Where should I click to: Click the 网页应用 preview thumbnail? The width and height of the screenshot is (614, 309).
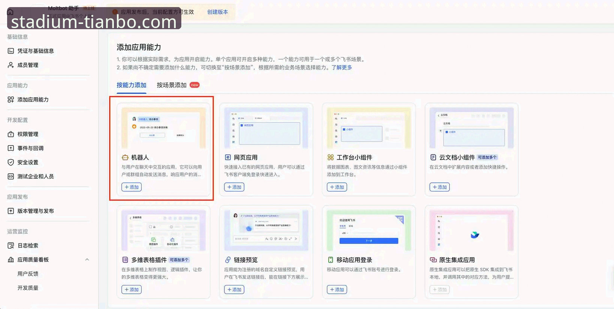(266, 128)
